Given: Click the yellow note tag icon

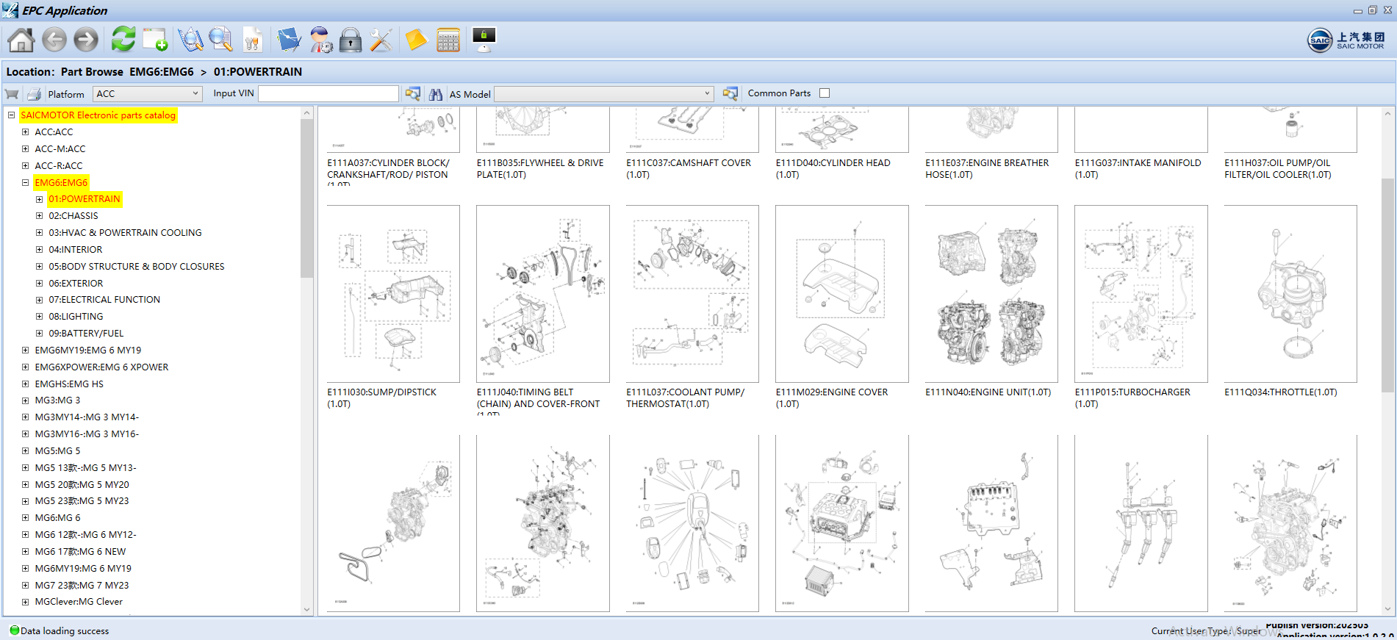Looking at the screenshot, I should (x=416, y=40).
